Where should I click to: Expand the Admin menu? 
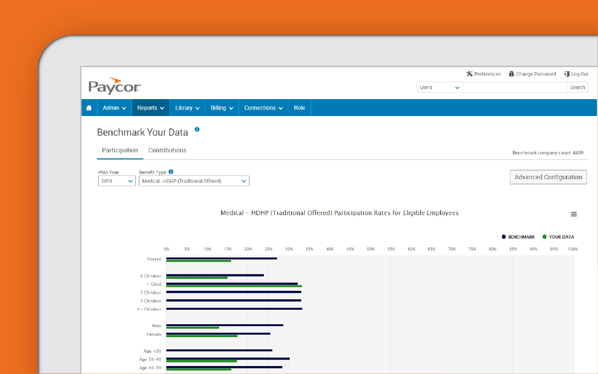coord(115,108)
